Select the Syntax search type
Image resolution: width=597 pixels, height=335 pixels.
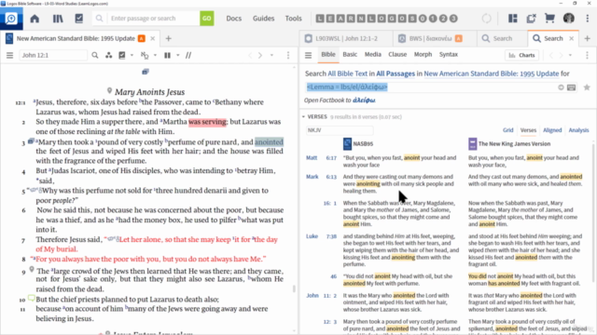click(x=449, y=54)
